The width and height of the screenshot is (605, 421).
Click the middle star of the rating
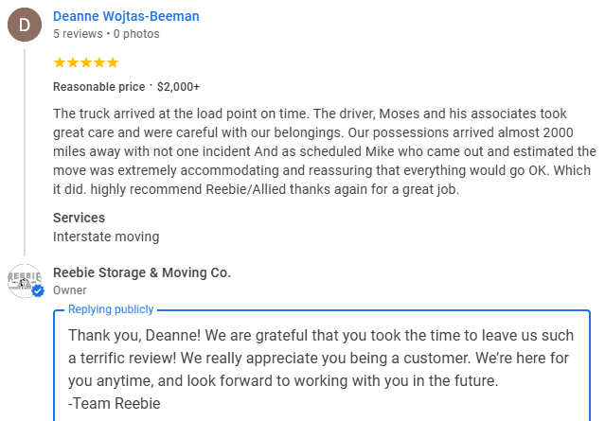coord(86,62)
